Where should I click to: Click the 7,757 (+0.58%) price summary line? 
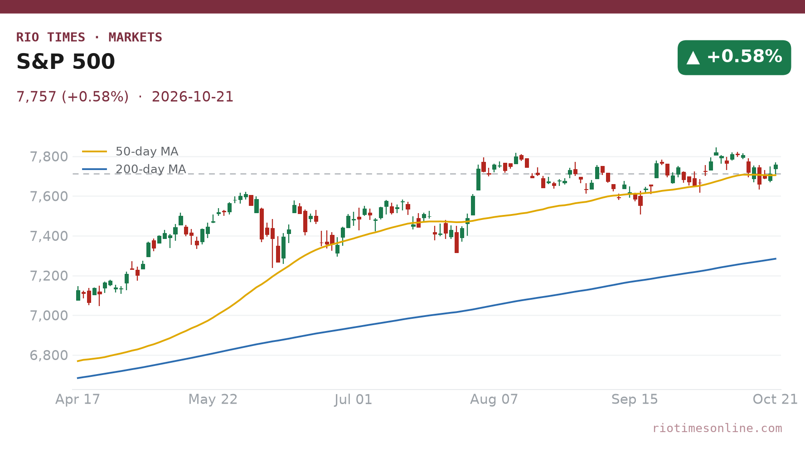(x=125, y=97)
